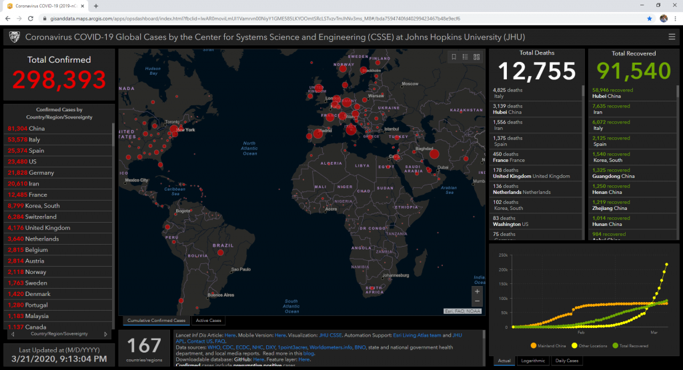The width and height of the screenshot is (683, 370).
Task: Open the CDC data source link
Action: click(x=228, y=347)
